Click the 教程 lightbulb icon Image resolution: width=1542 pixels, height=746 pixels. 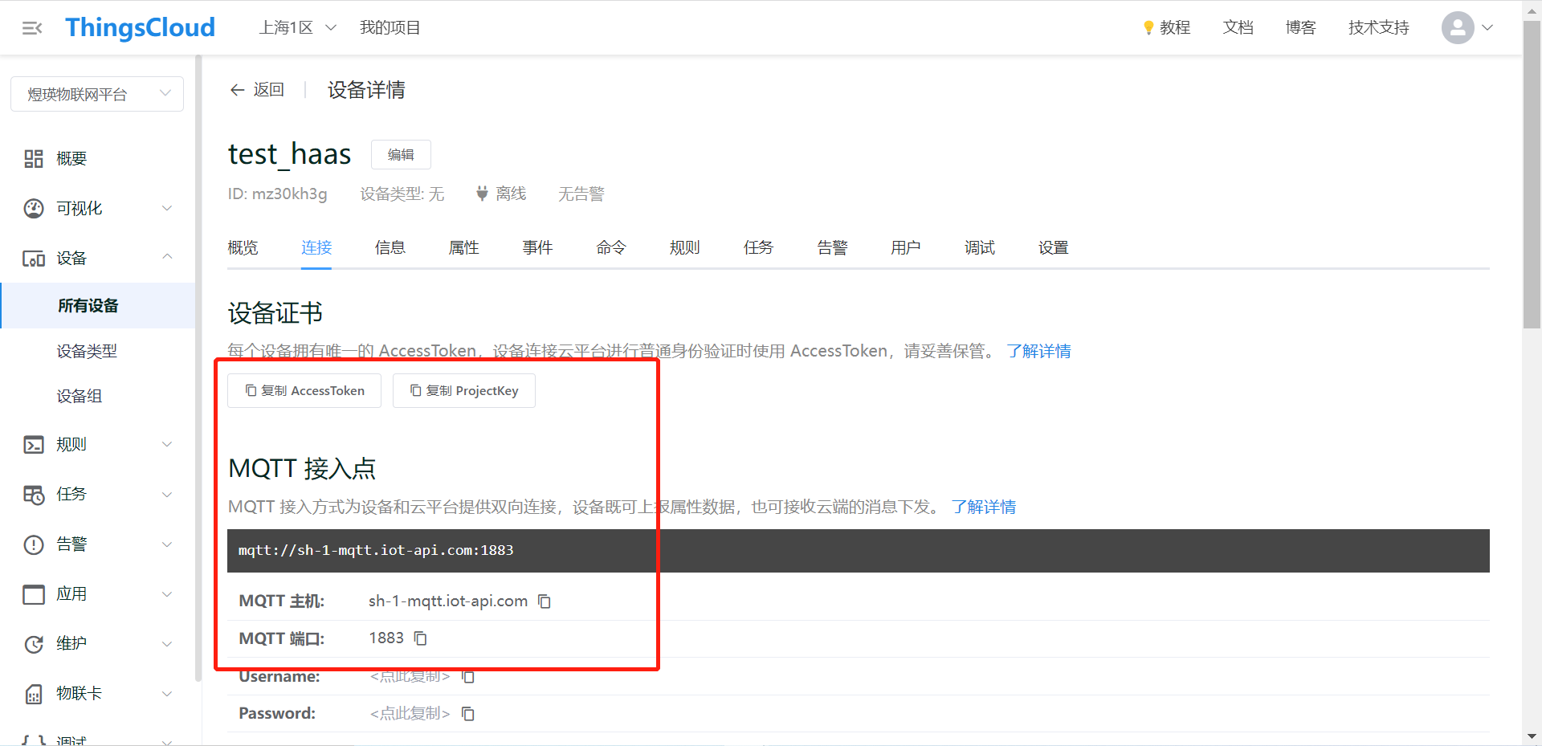[x=1148, y=28]
